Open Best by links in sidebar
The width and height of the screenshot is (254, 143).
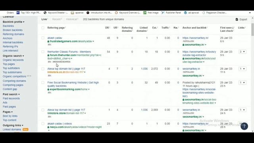coord(10,116)
